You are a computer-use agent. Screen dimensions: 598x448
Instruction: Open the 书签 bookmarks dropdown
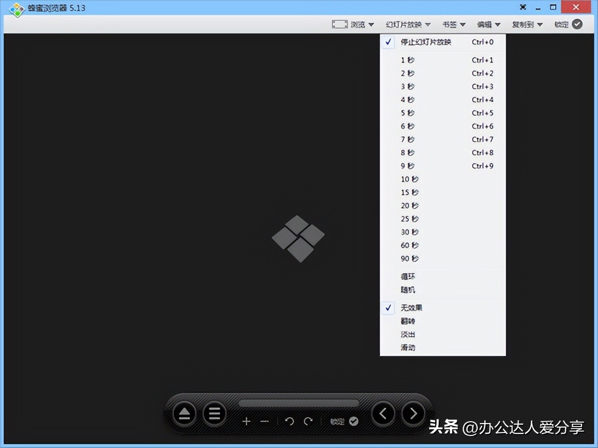[x=451, y=24]
